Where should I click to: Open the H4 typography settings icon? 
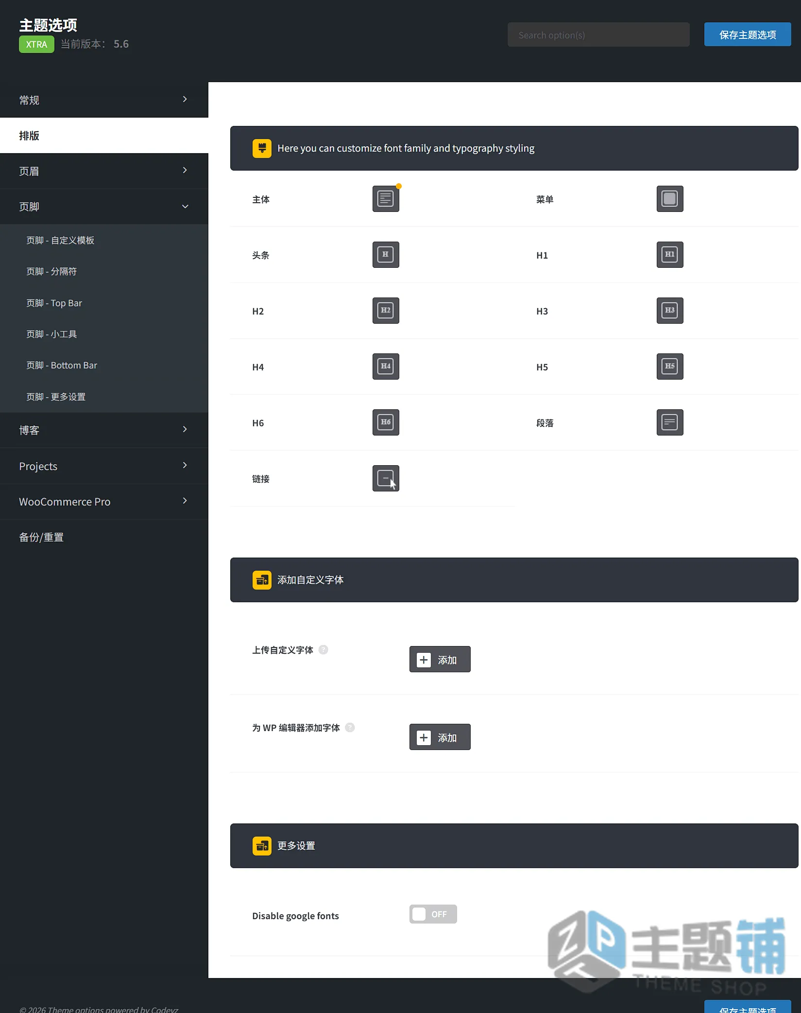386,367
